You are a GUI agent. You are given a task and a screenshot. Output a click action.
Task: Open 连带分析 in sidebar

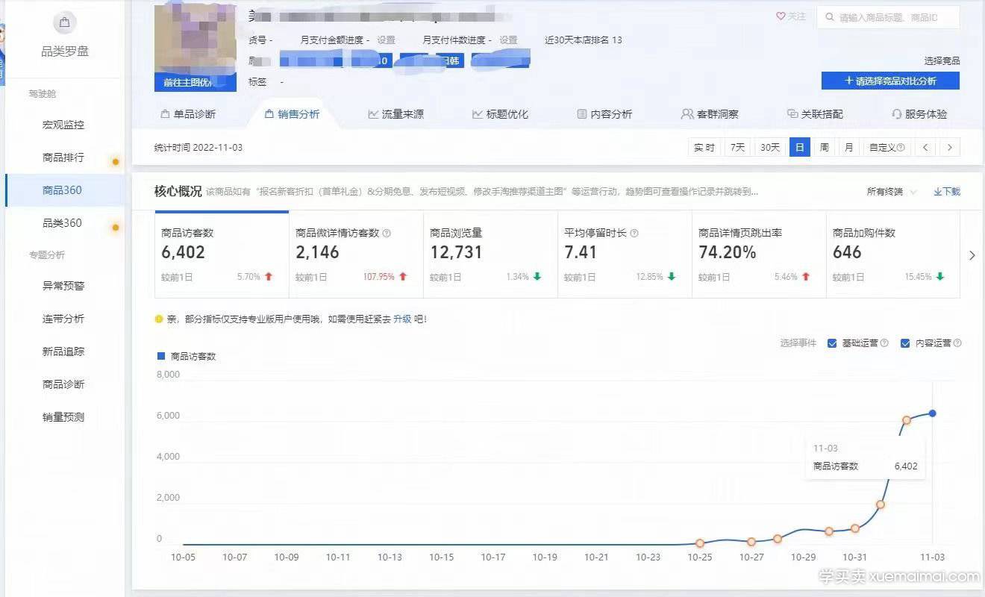click(63, 319)
